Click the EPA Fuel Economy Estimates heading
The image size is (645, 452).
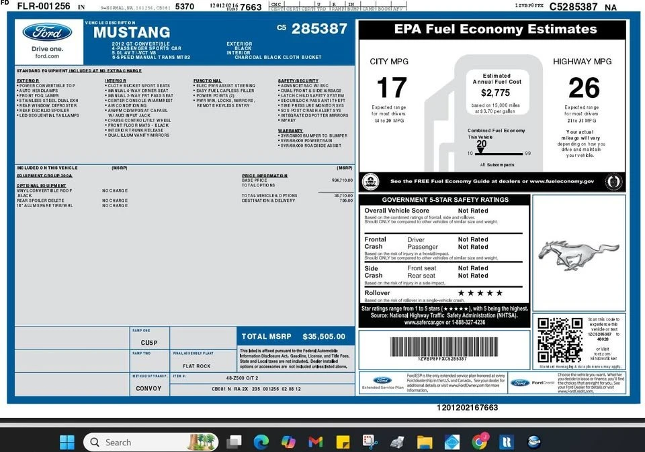point(495,29)
